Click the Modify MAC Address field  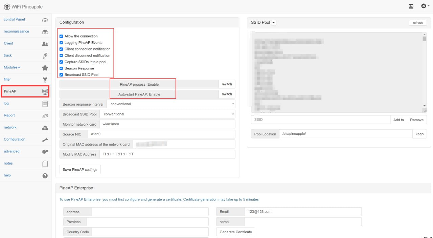pos(167,154)
